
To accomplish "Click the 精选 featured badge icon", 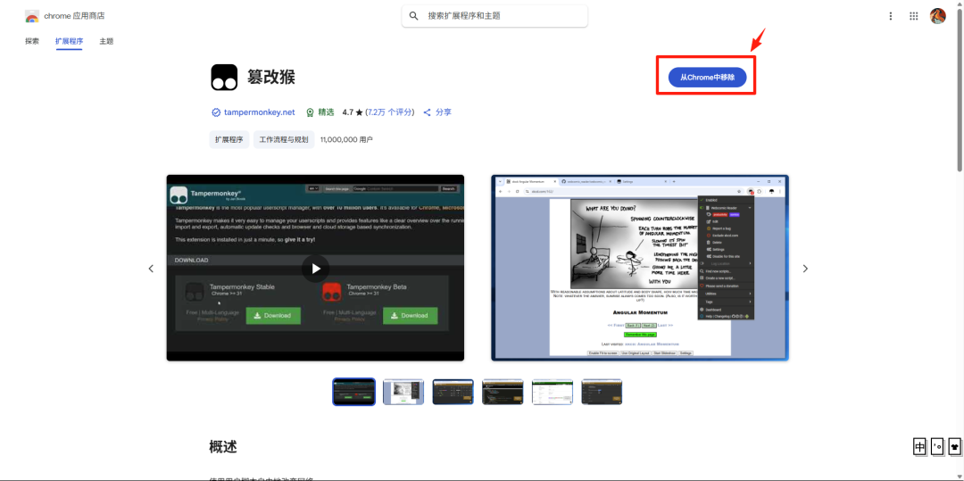I will (x=310, y=112).
